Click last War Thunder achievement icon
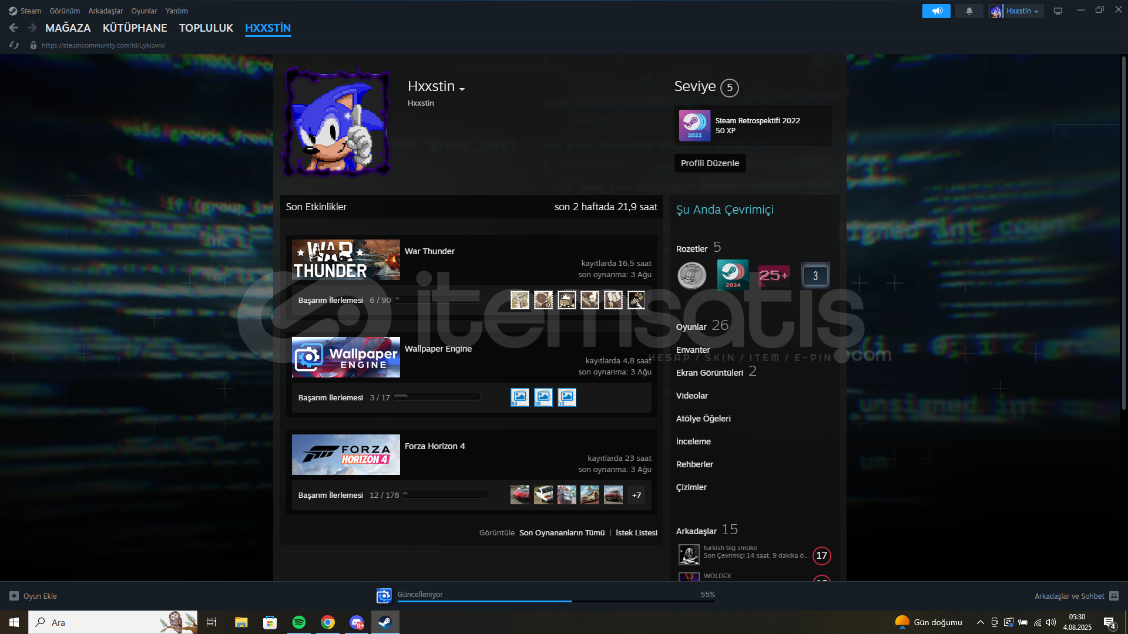Screen dimensions: 1128x634 636,300
